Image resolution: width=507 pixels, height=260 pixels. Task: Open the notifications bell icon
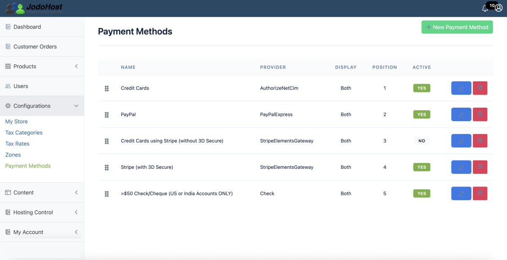point(485,8)
